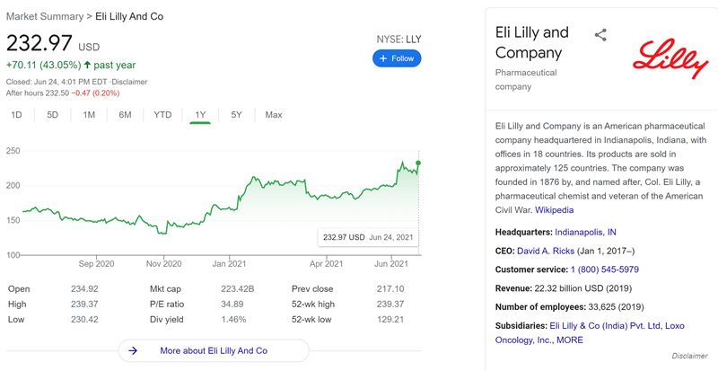Click customer service phone number link
Image resolution: width=718 pixels, height=371 pixels.
(x=604, y=269)
